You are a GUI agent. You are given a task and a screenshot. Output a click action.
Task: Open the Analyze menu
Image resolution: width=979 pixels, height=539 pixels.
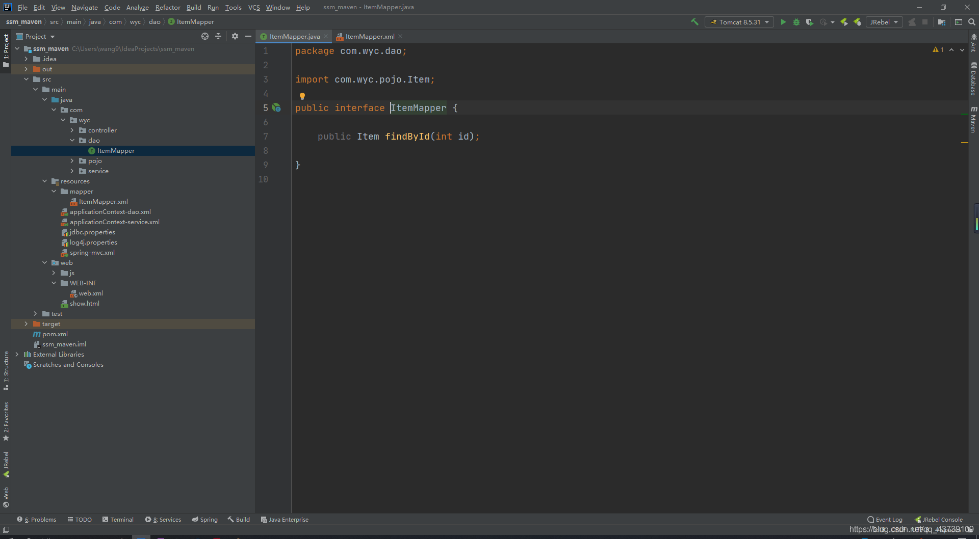(138, 7)
